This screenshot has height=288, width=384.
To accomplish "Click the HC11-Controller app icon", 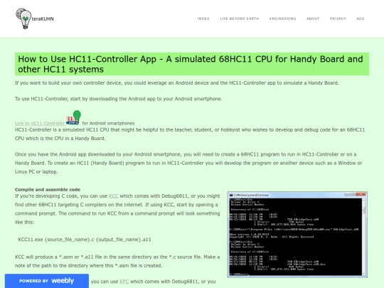I will [x=73, y=117].
